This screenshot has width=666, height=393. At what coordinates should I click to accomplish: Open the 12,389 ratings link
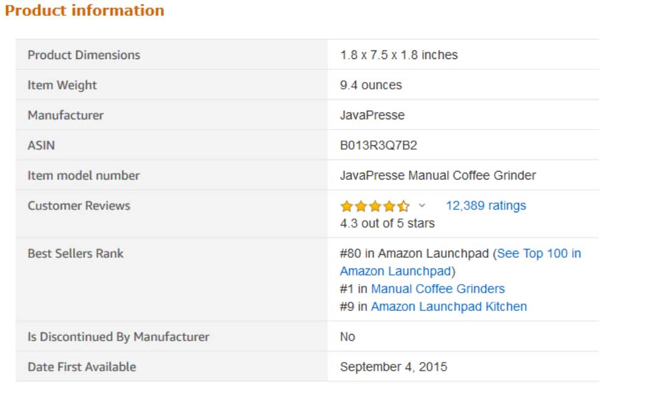pyautogui.click(x=486, y=206)
